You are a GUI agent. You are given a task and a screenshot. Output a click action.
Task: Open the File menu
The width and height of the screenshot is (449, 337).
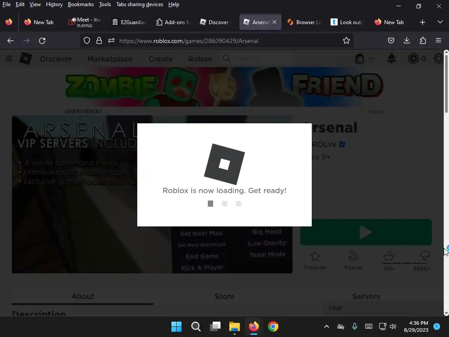tap(6, 4)
